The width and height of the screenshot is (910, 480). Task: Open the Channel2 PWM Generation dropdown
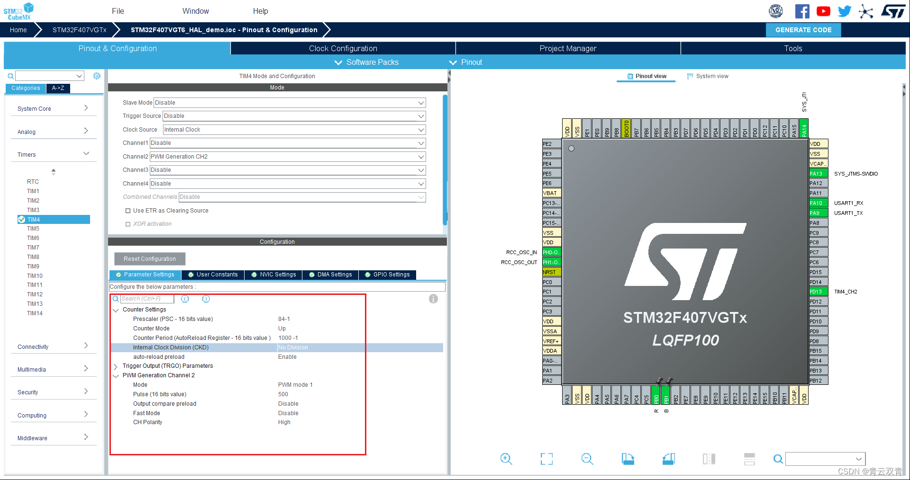point(288,157)
